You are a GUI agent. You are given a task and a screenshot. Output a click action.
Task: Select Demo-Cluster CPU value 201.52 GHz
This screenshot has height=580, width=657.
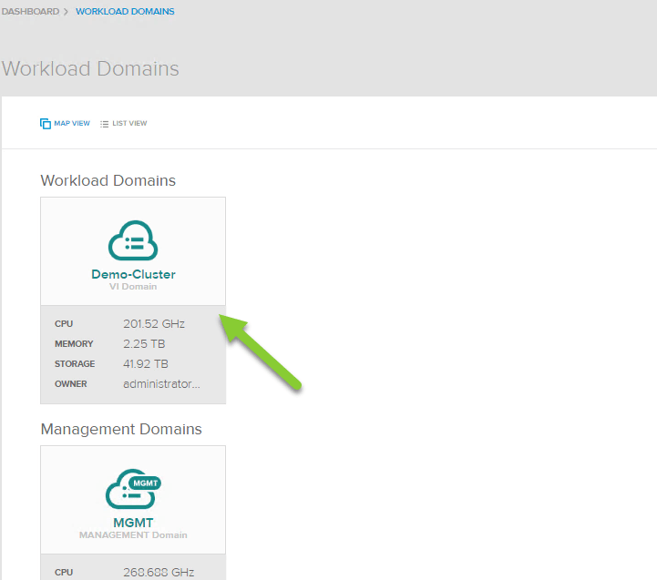tap(154, 323)
